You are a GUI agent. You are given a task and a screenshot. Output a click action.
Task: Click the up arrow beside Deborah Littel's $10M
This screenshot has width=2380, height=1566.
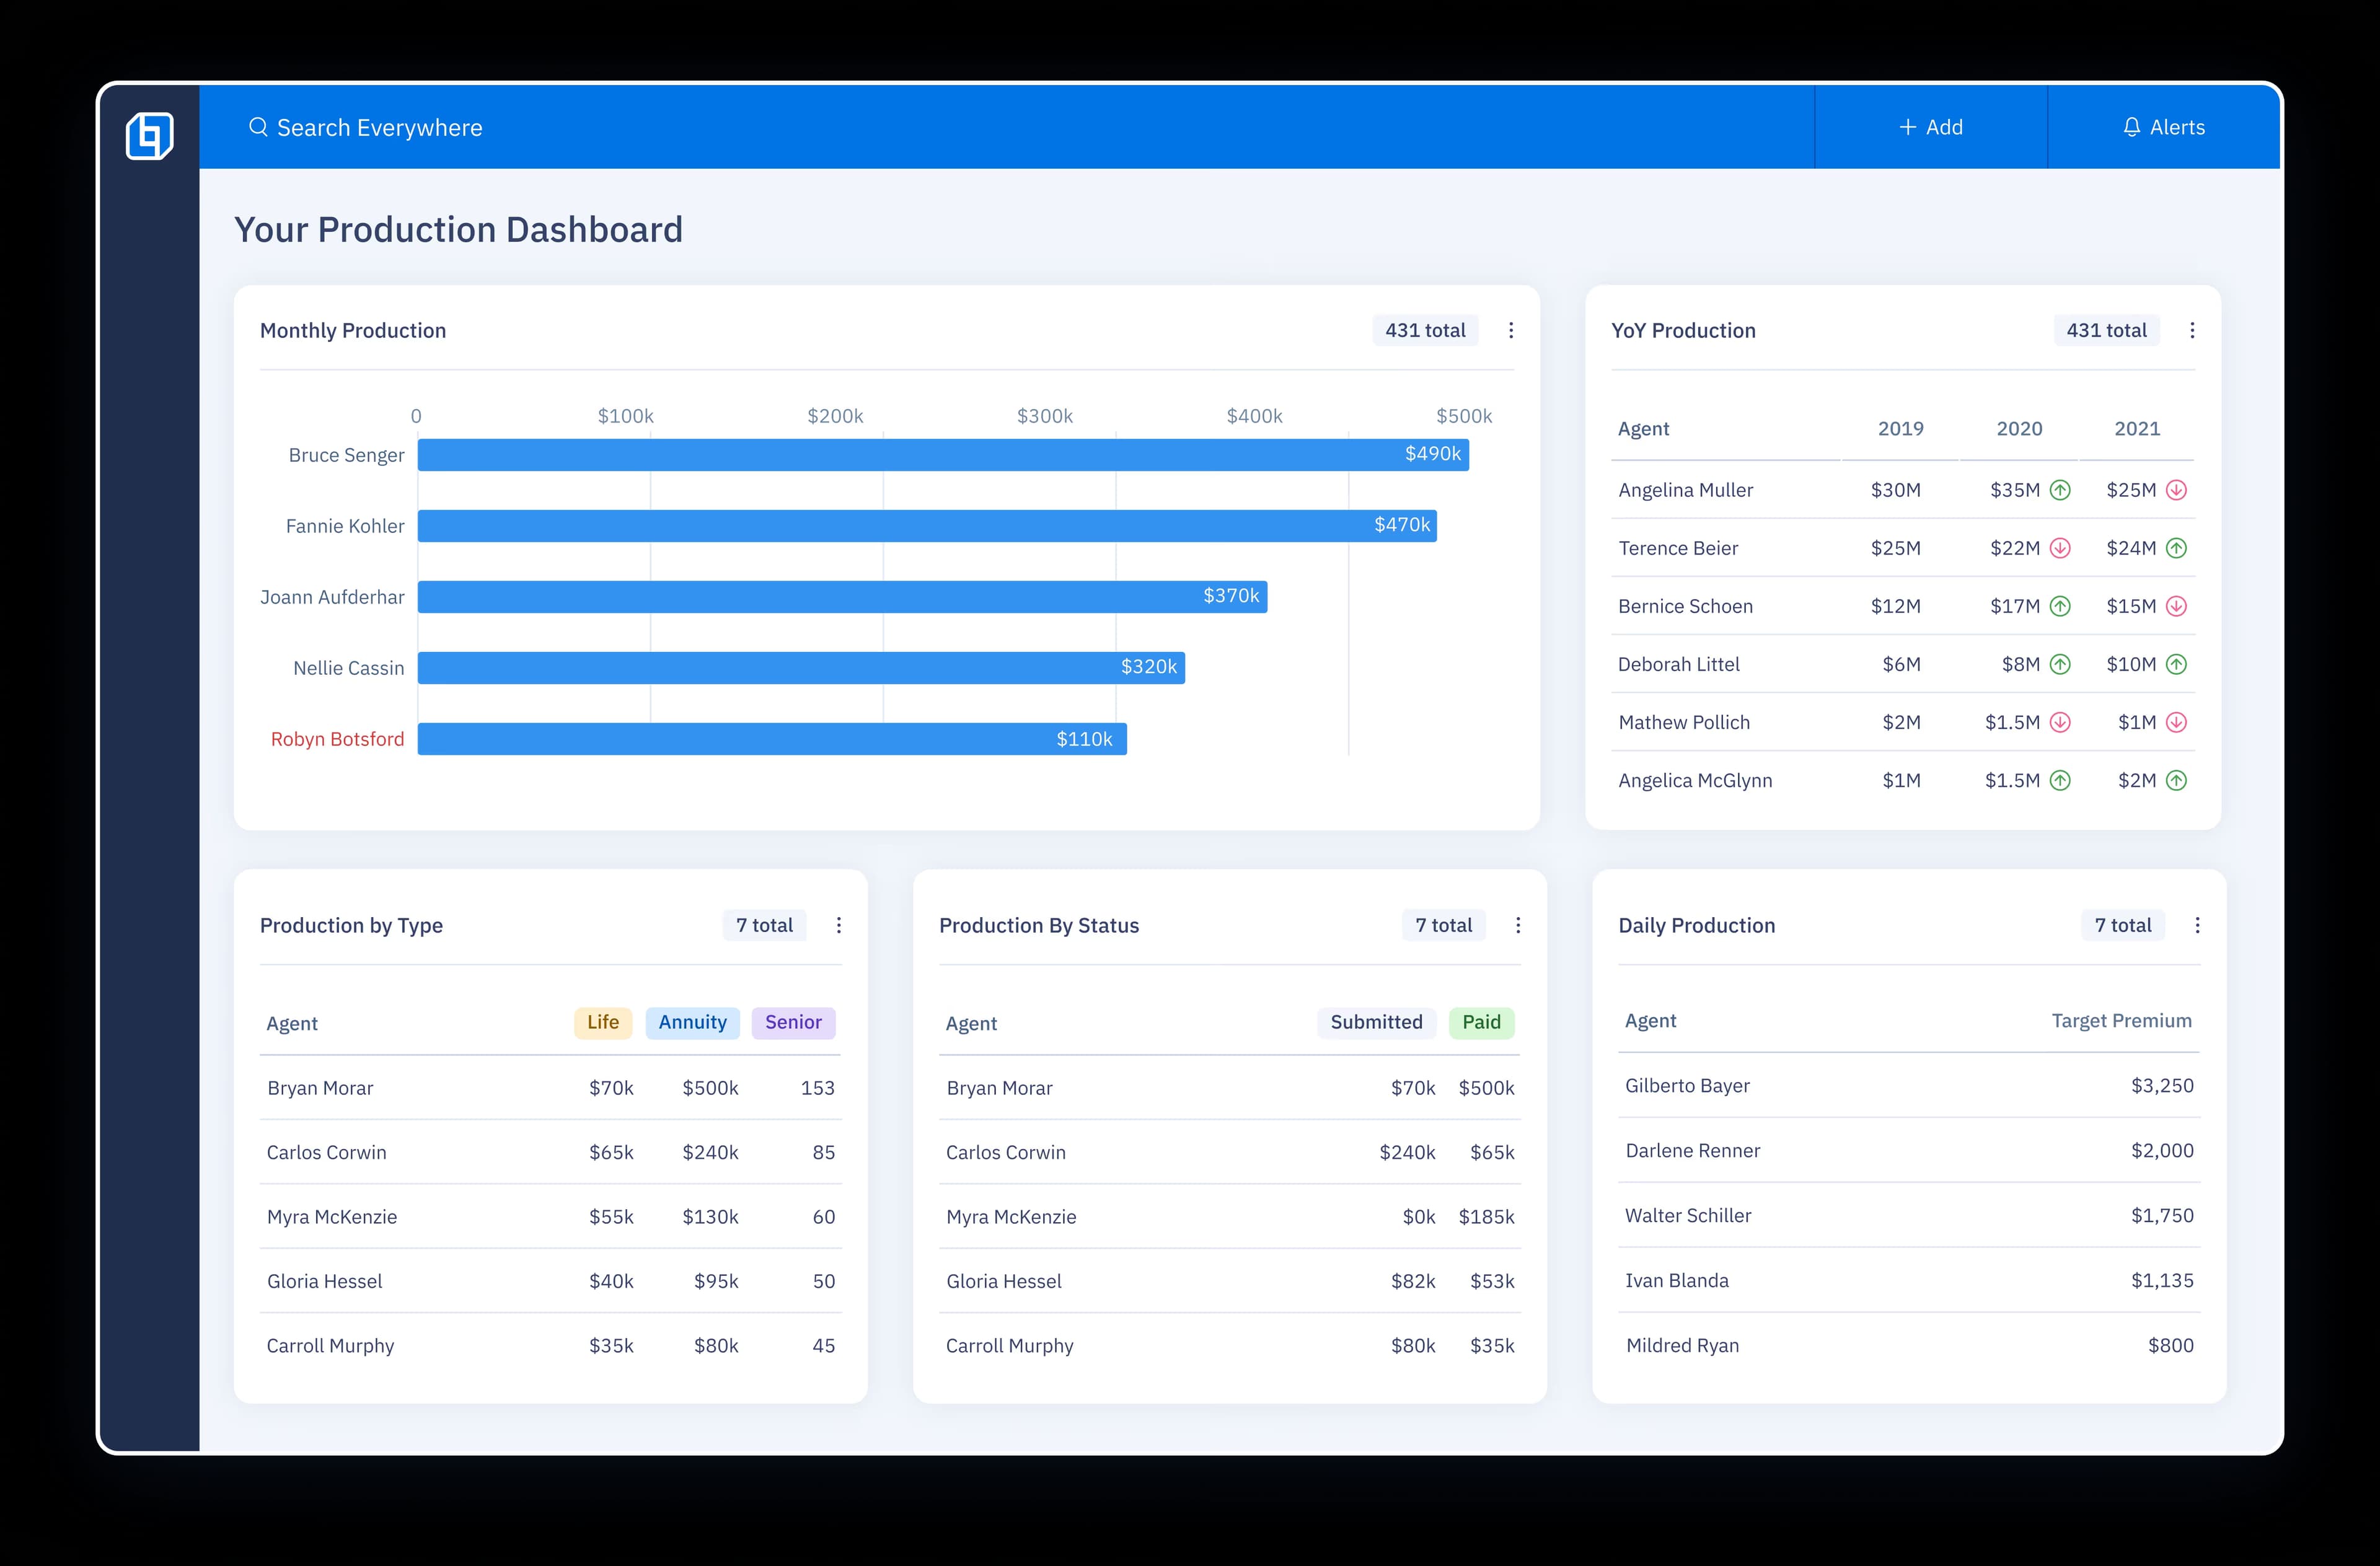[2177, 664]
